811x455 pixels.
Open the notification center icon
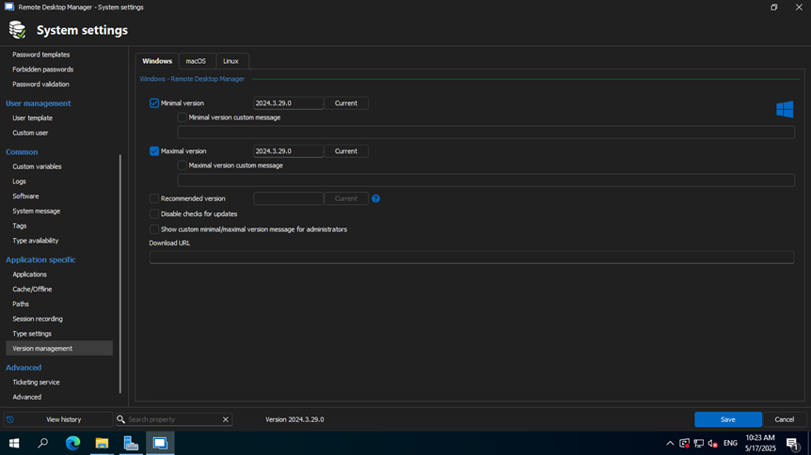(792, 444)
